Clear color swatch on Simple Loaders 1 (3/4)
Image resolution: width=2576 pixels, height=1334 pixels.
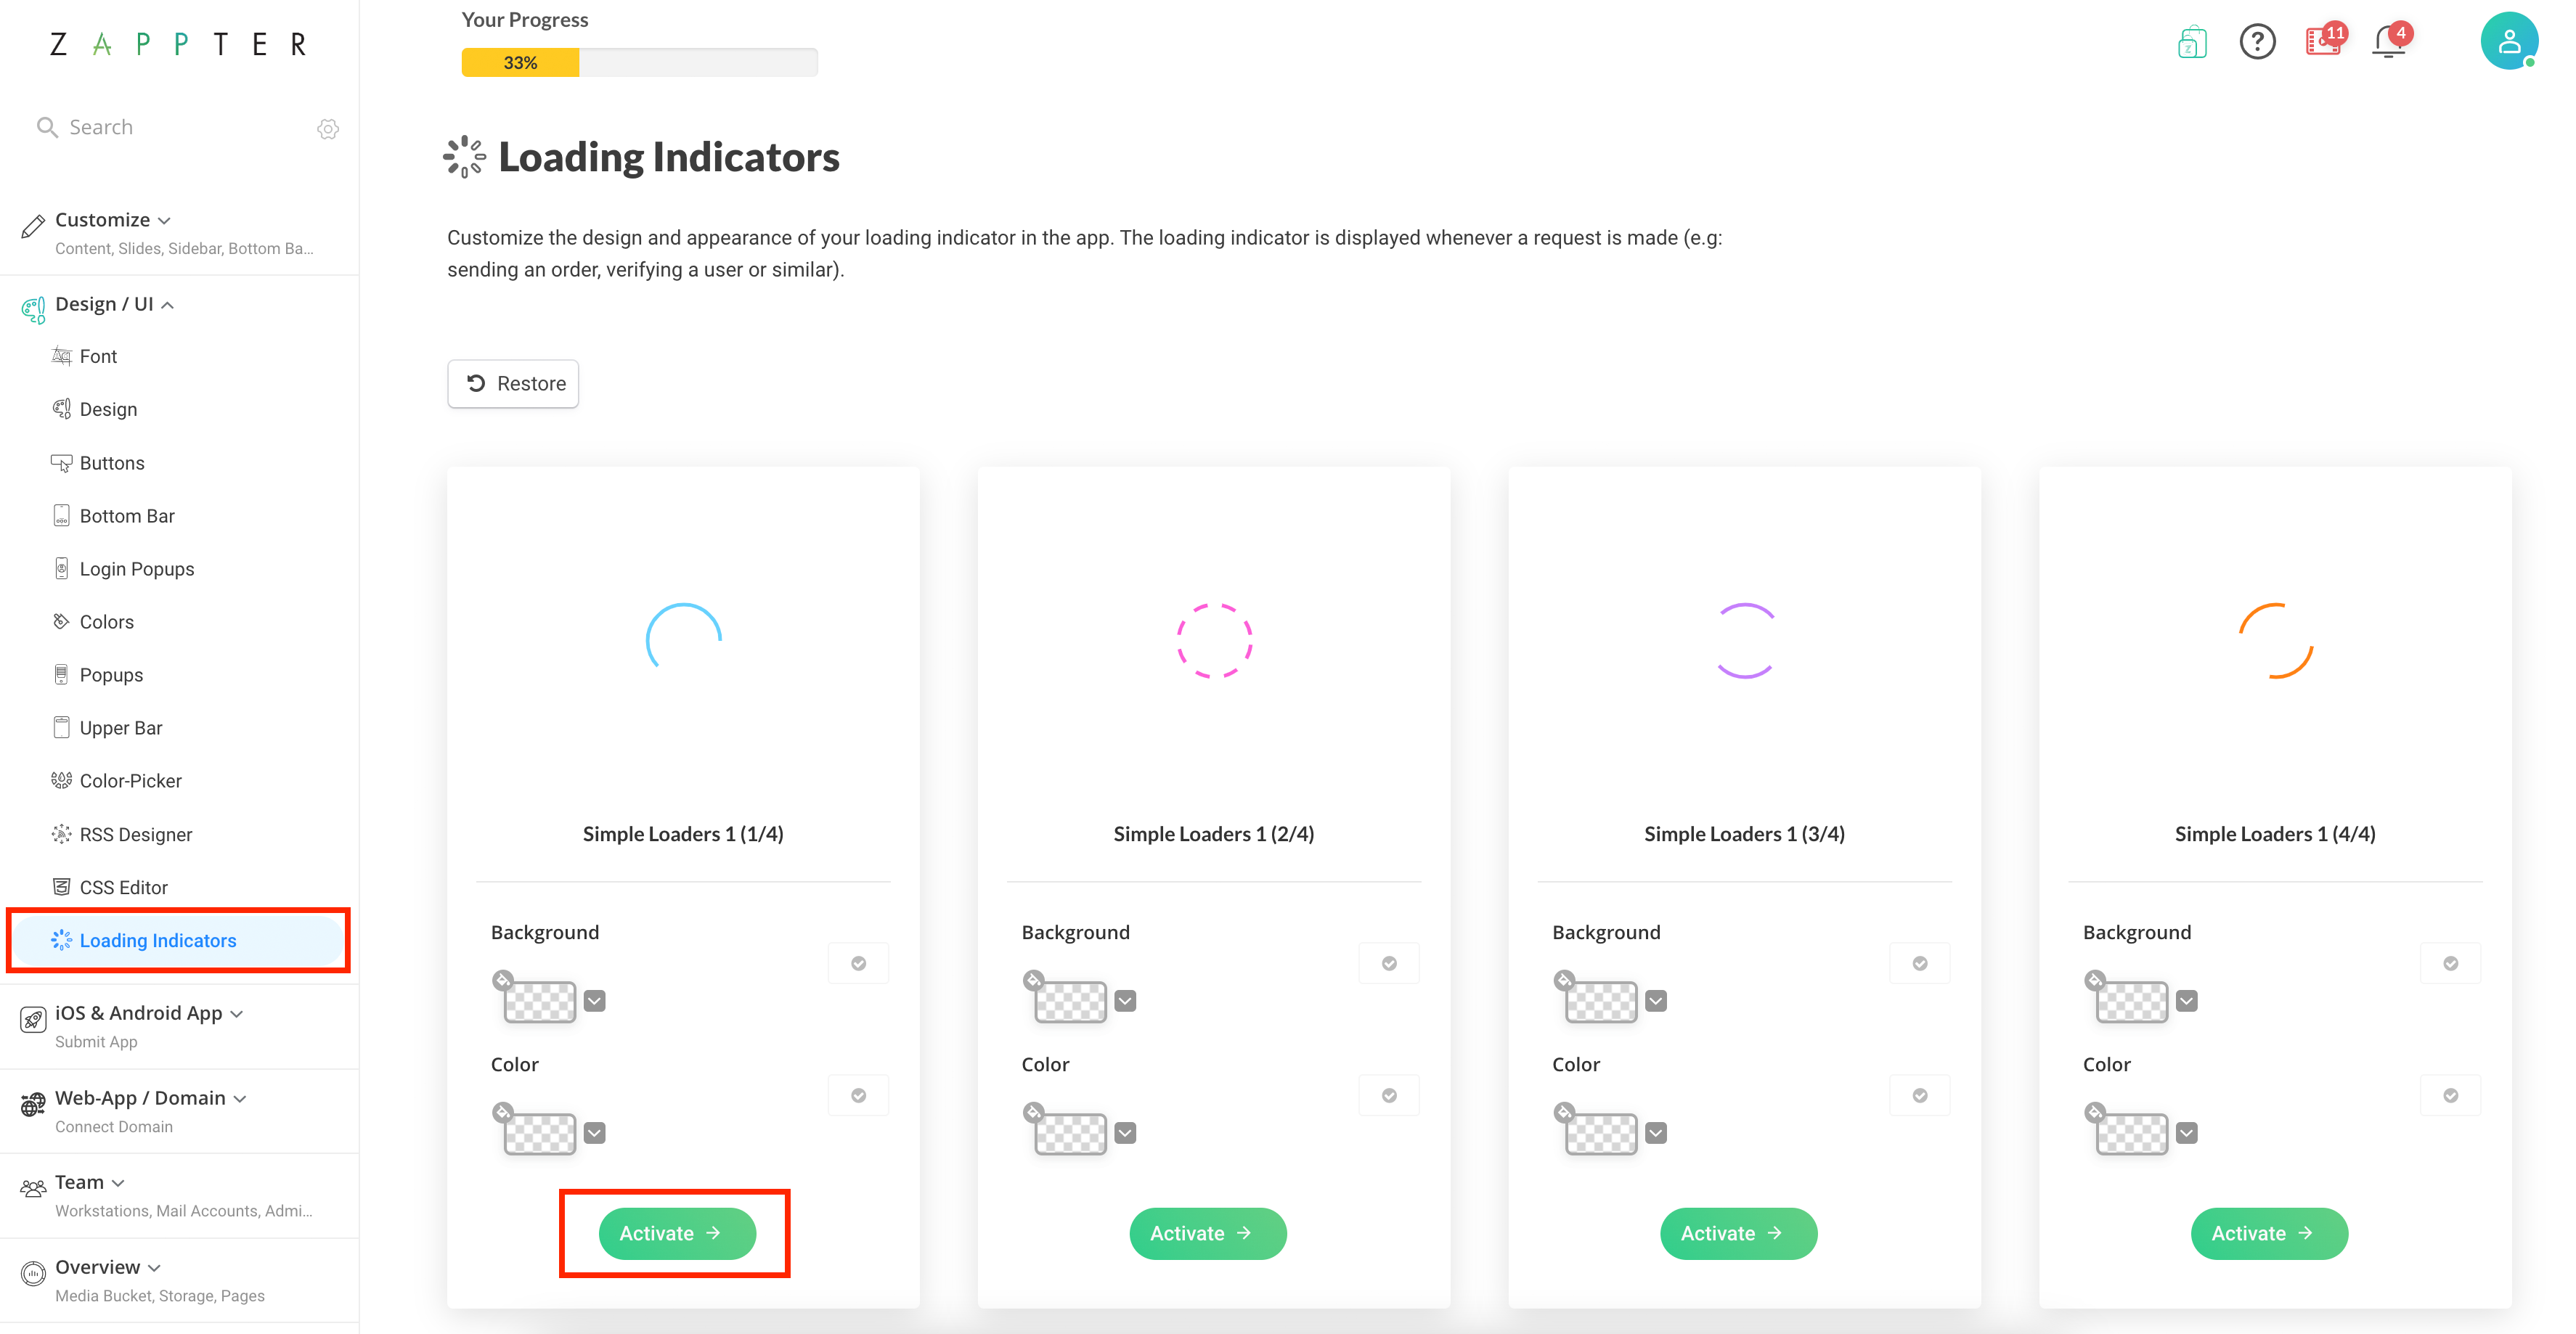1564,1111
